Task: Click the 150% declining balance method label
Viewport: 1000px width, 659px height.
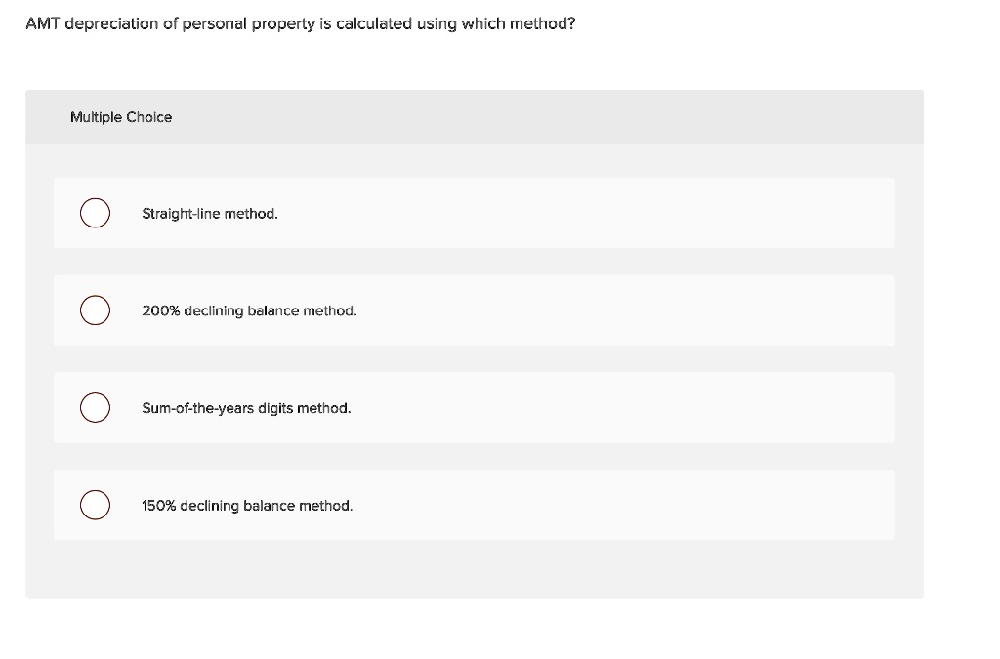Action: pos(247,506)
